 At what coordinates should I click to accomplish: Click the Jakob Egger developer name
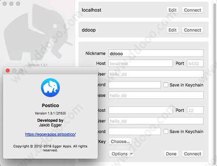point(51,125)
